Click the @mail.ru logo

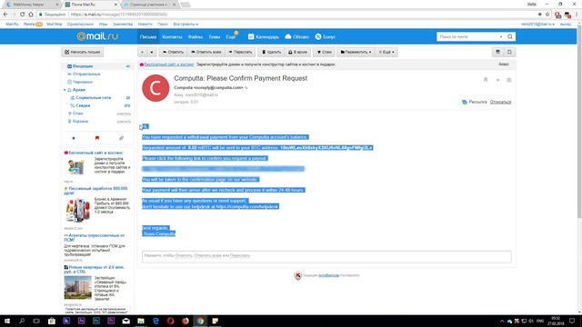click(97, 36)
